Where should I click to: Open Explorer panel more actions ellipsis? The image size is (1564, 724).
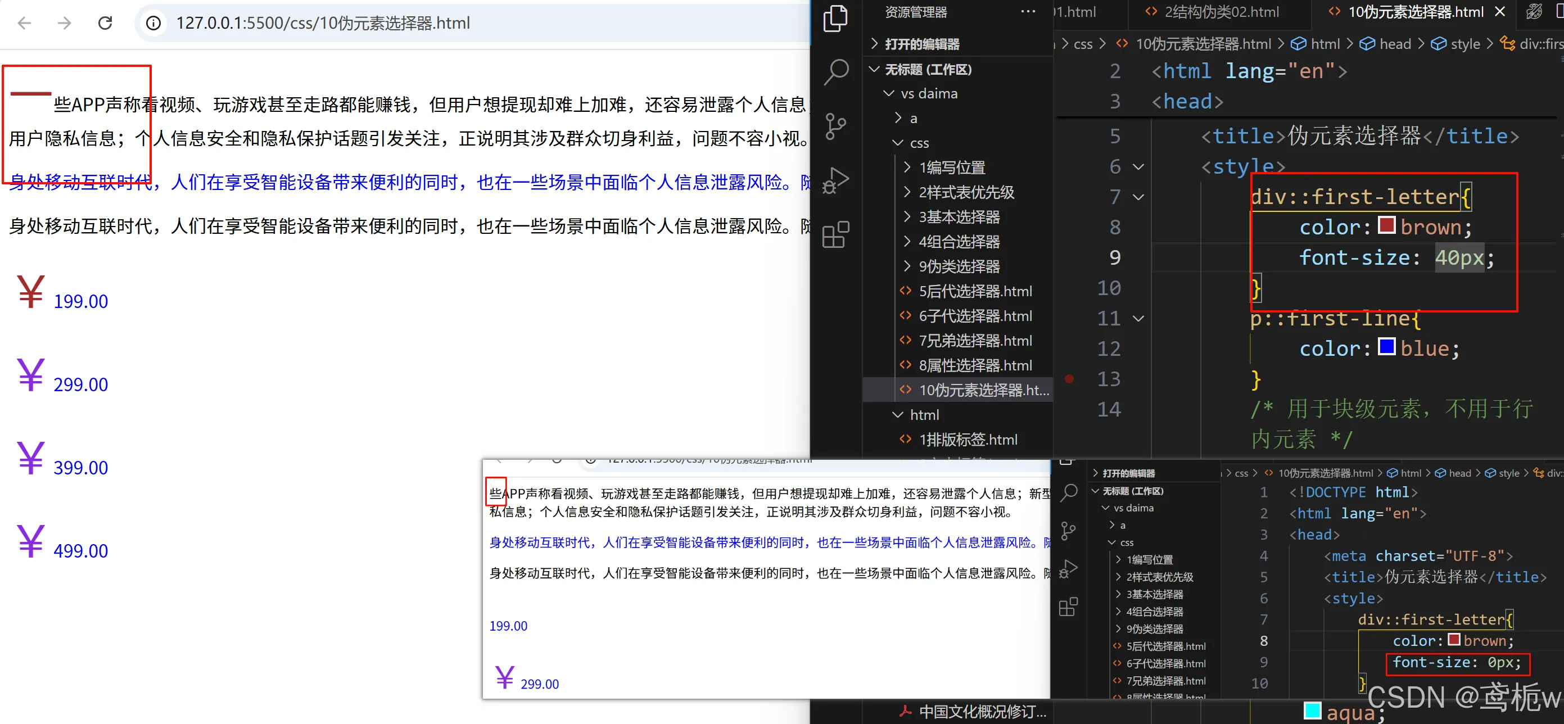pos(1028,12)
